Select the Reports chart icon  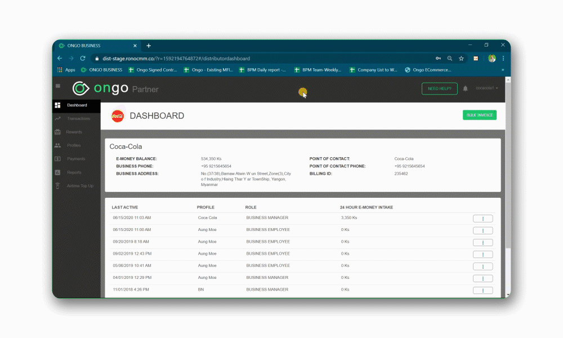coord(58,172)
